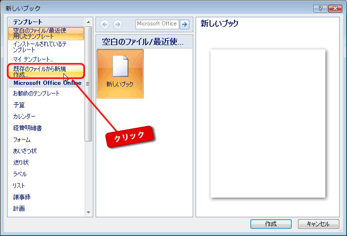Select the あいさつ状 template category

(x=25, y=151)
